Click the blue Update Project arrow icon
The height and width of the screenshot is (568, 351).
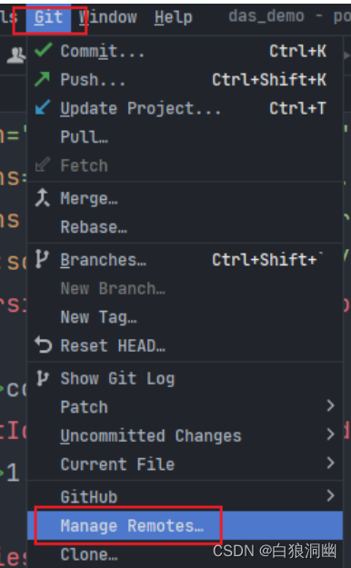[43, 108]
